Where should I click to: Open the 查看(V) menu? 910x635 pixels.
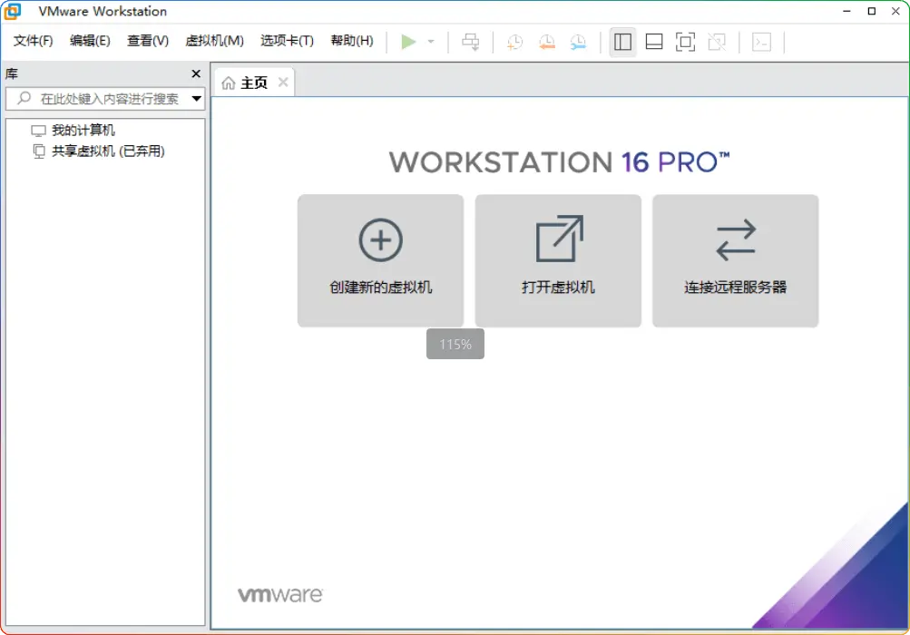(148, 41)
